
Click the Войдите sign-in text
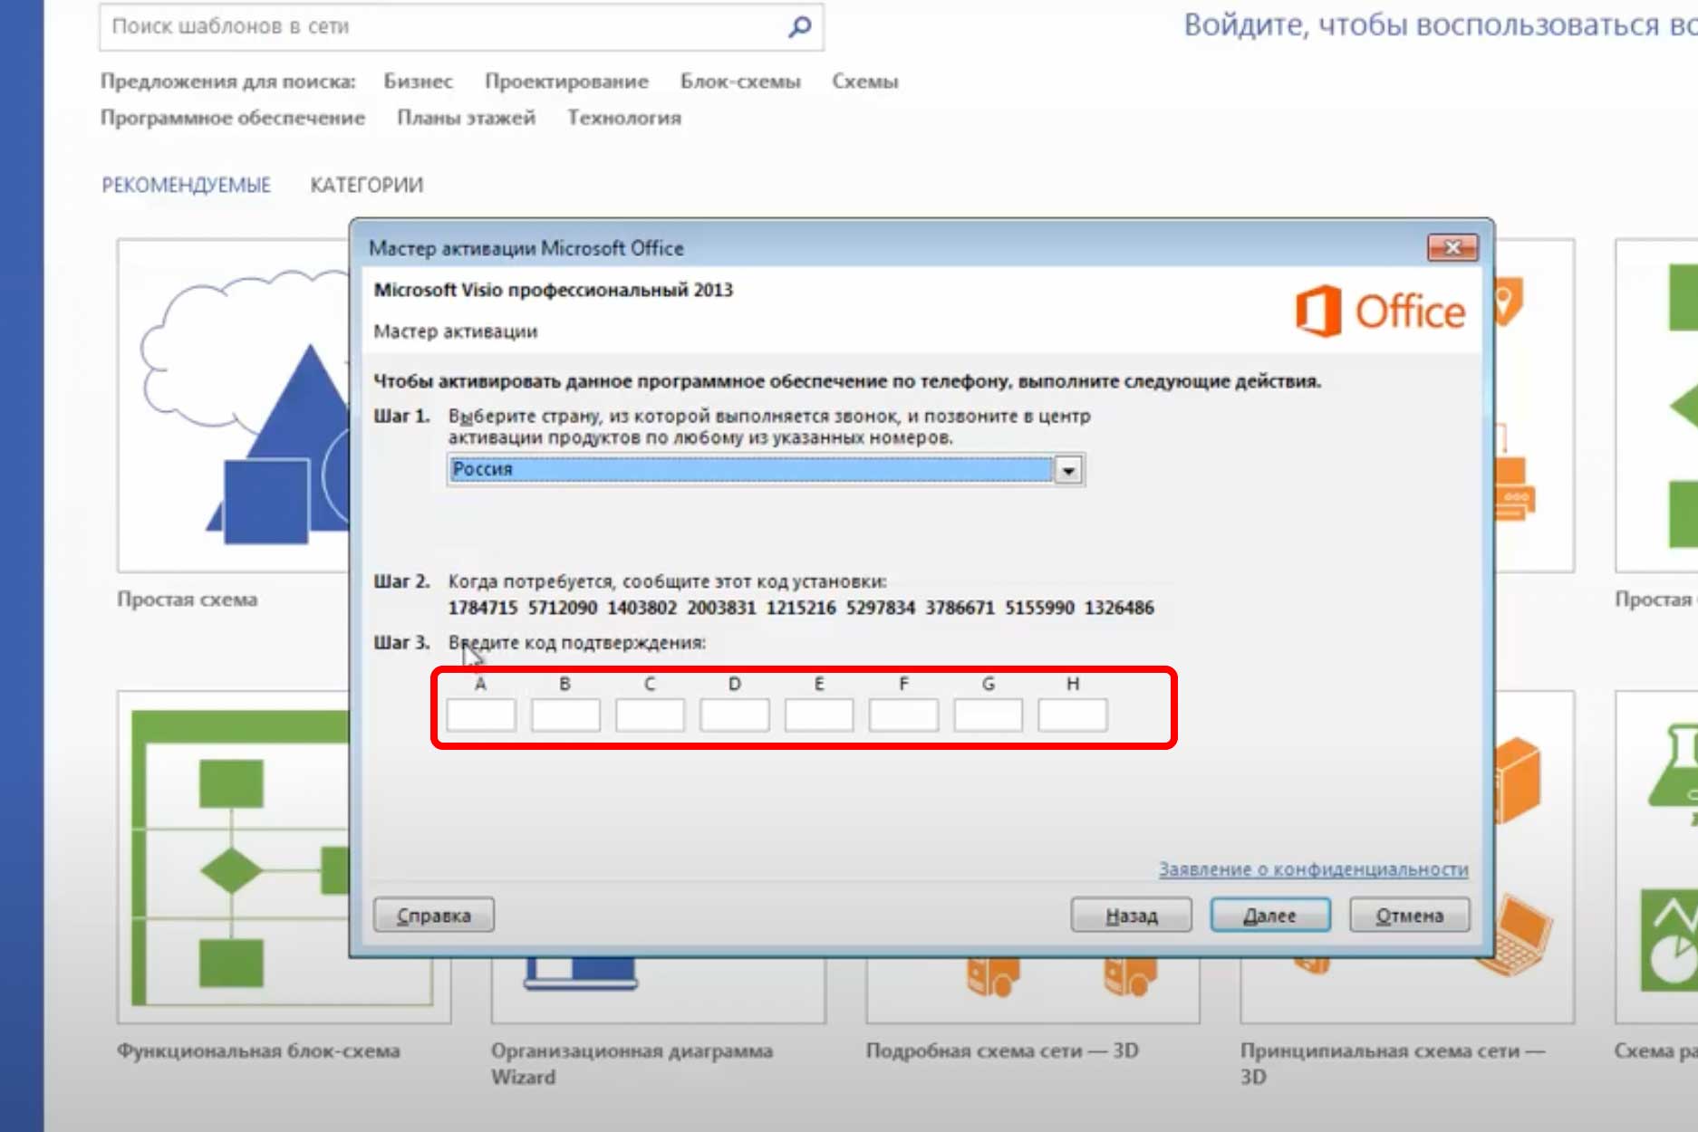click(x=1441, y=24)
